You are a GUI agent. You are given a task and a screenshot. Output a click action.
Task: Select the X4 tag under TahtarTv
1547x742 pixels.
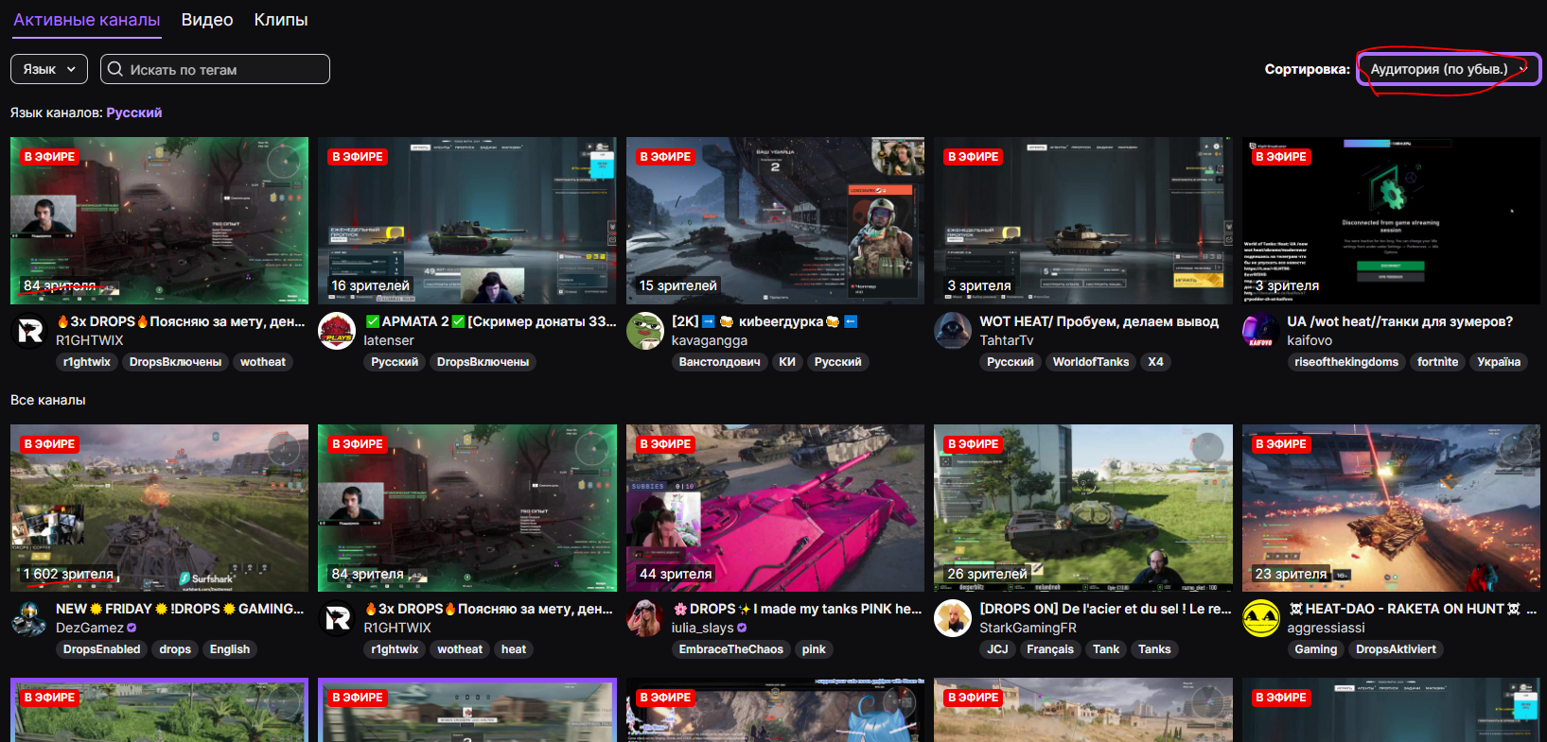(1156, 362)
